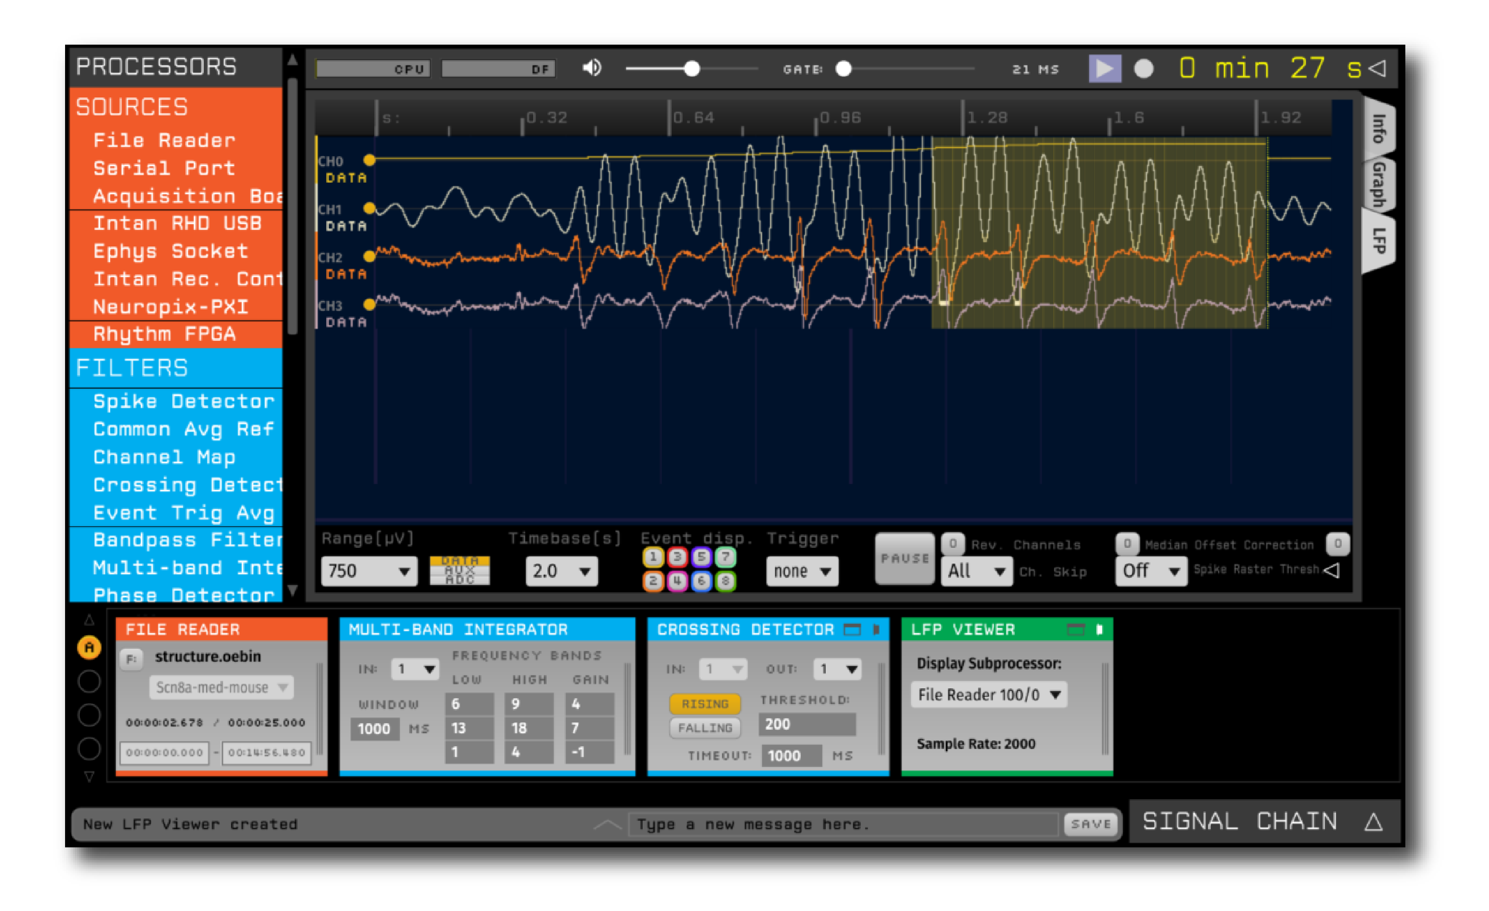Toggle event display channel 2
This screenshot has width=1489, height=911.
coord(653,581)
